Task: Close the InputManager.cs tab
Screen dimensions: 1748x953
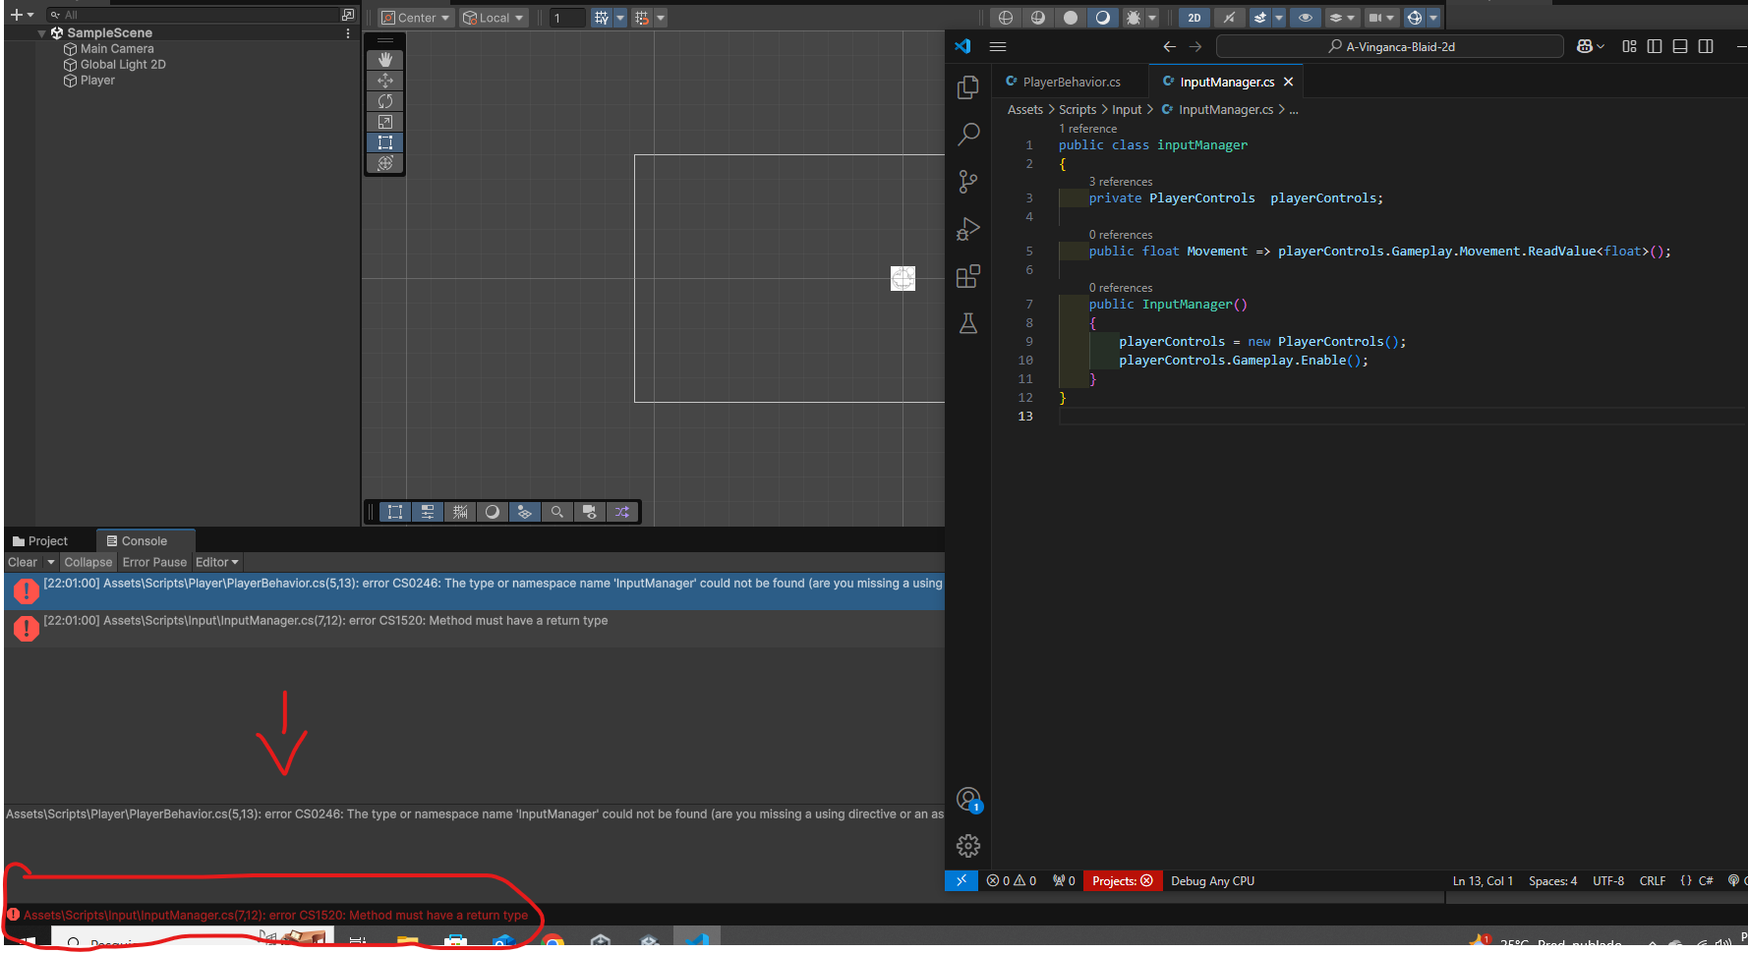Action: point(1288,82)
